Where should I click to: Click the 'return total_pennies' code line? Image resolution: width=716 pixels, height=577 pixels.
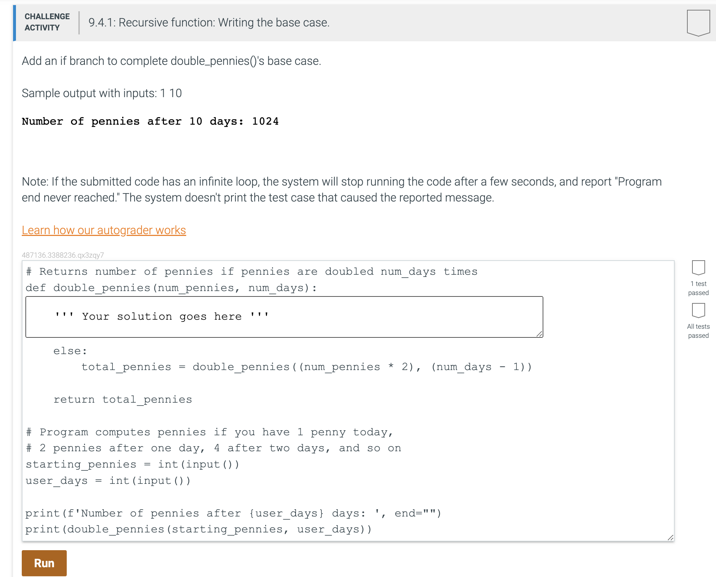[x=123, y=399]
